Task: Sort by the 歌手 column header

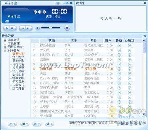Action: (74, 41)
